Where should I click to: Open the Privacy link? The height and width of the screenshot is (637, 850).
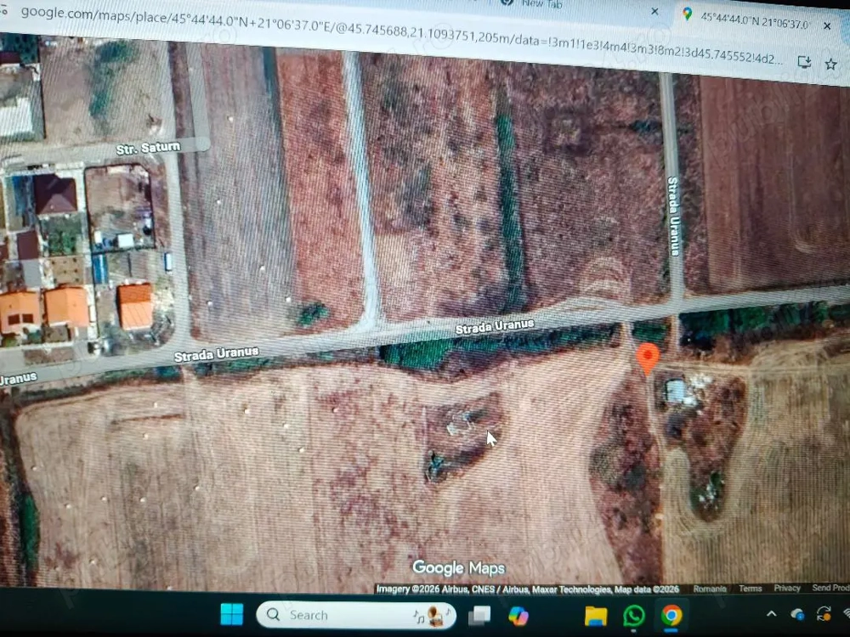click(x=787, y=588)
